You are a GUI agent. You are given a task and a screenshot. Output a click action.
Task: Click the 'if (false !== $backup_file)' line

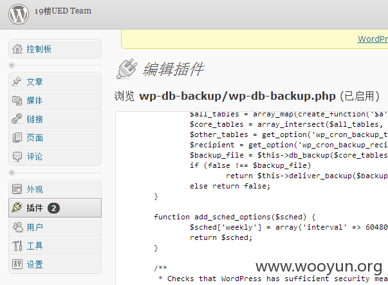point(250,165)
